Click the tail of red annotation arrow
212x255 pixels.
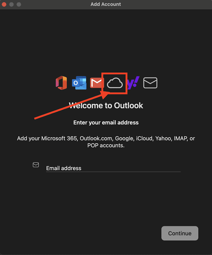pyautogui.click(x=35, y=118)
